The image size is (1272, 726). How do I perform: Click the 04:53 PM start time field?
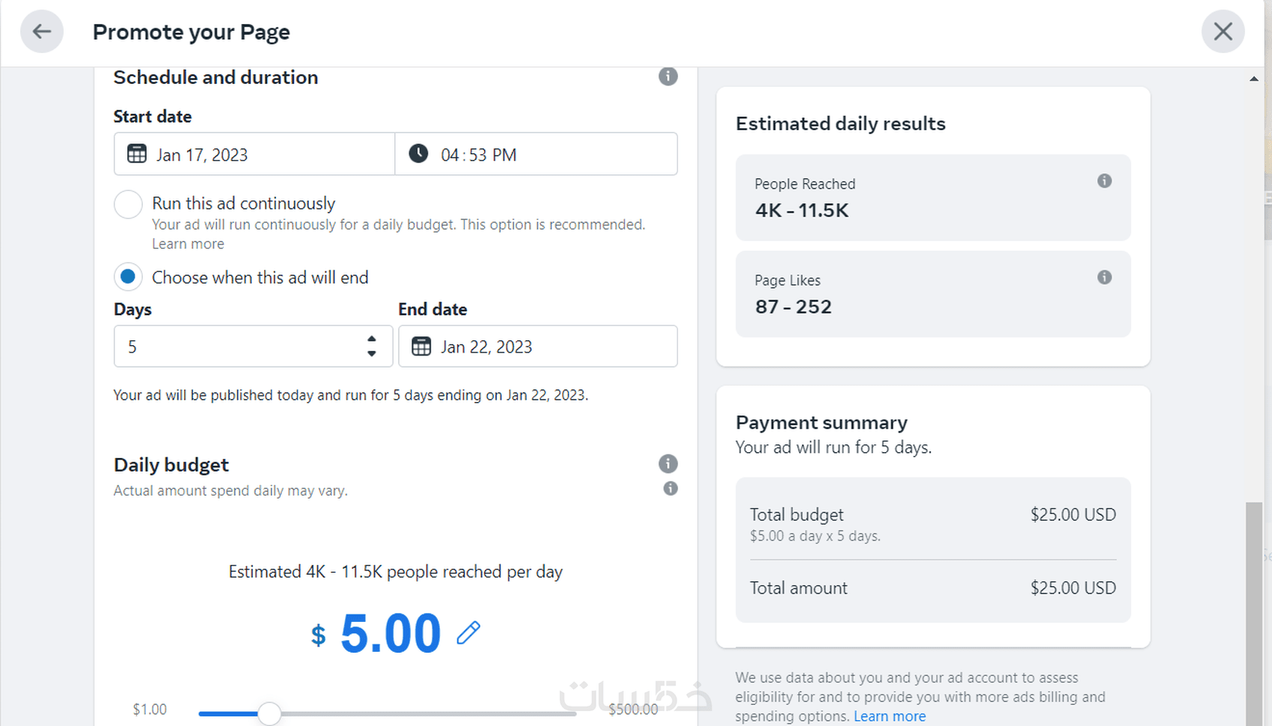tap(536, 154)
